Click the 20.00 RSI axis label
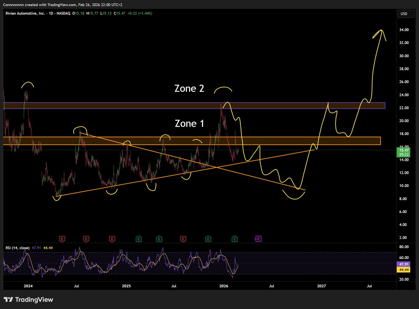 [404, 279]
